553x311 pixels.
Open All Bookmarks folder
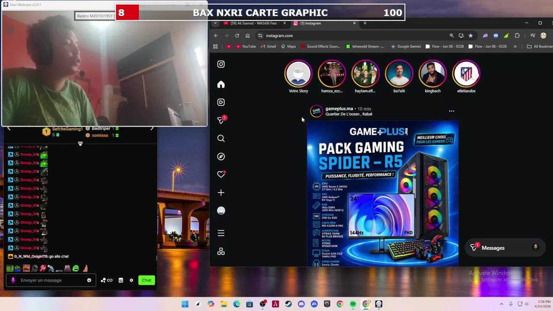pyautogui.click(x=540, y=46)
